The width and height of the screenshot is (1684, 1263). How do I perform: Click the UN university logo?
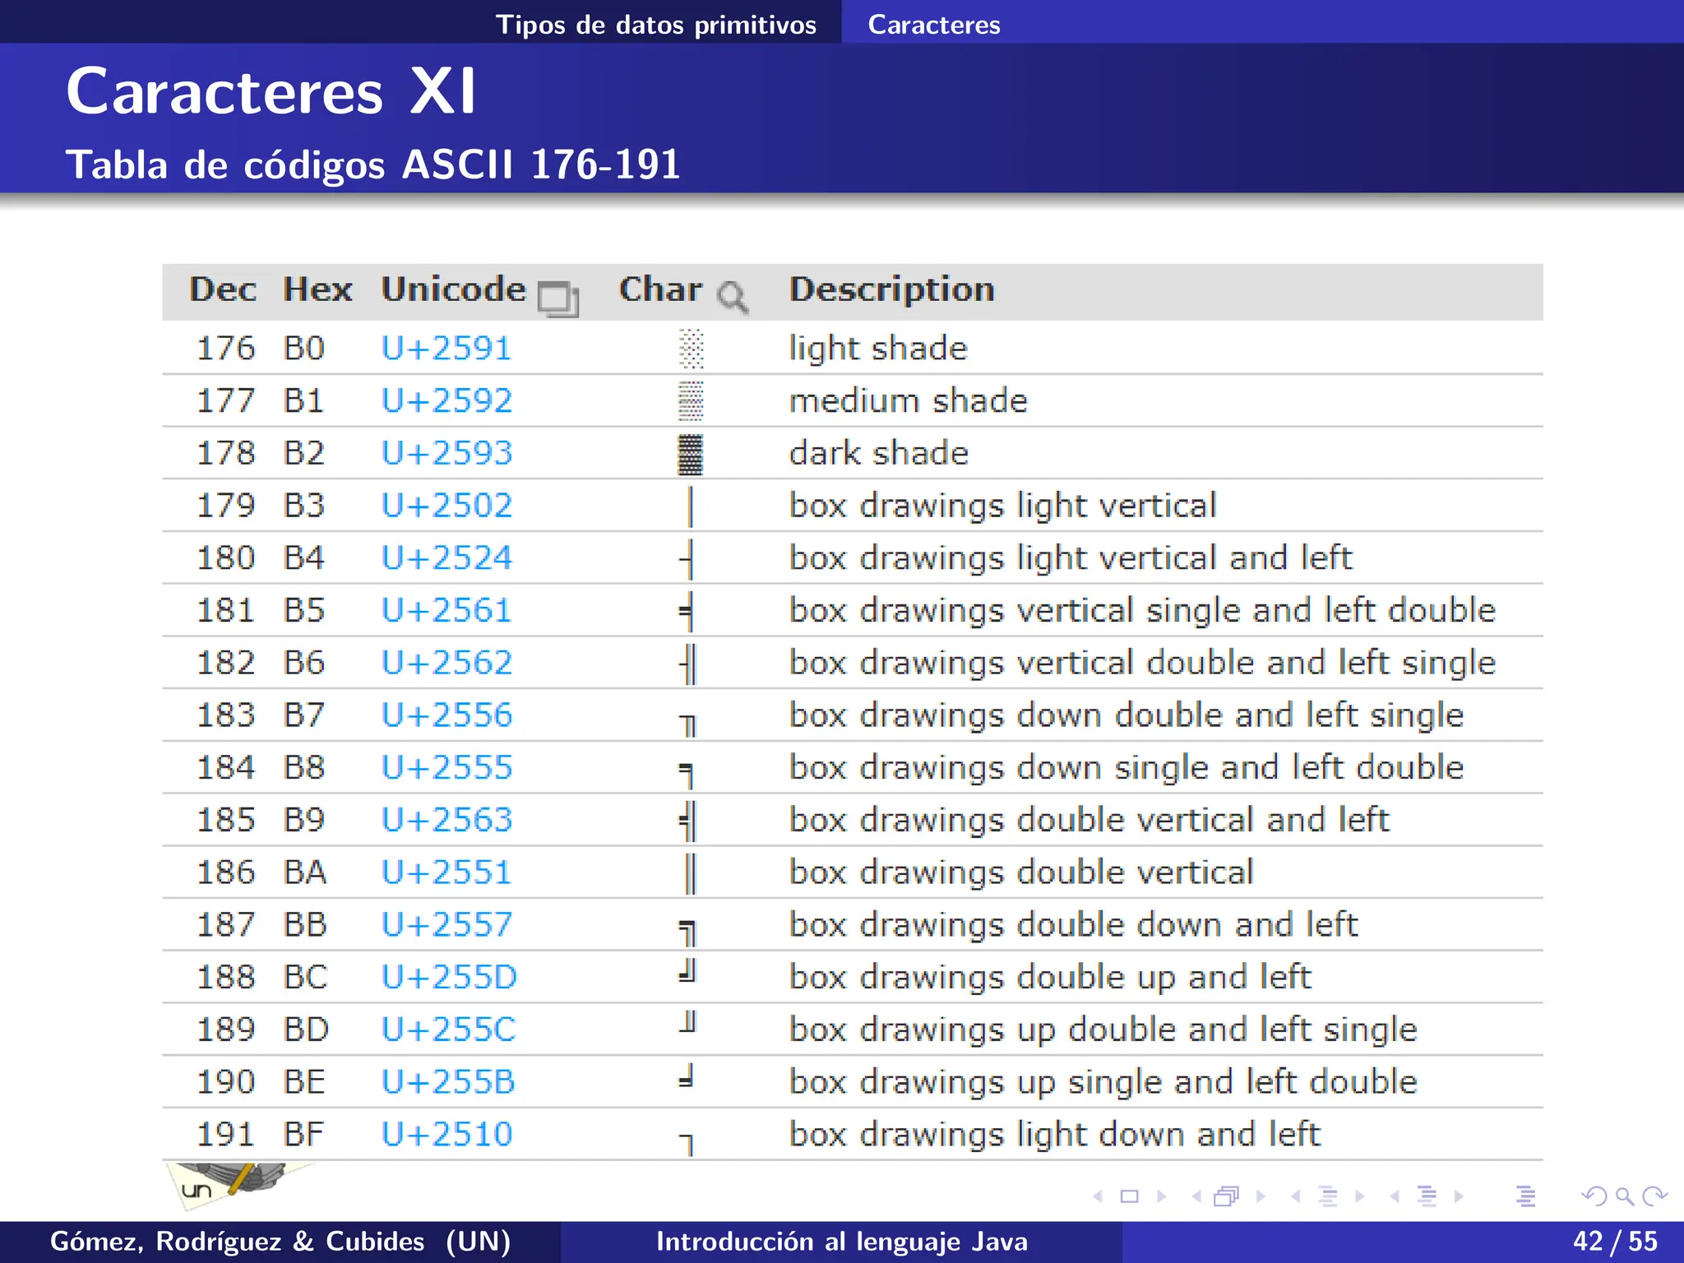[x=238, y=1185]
